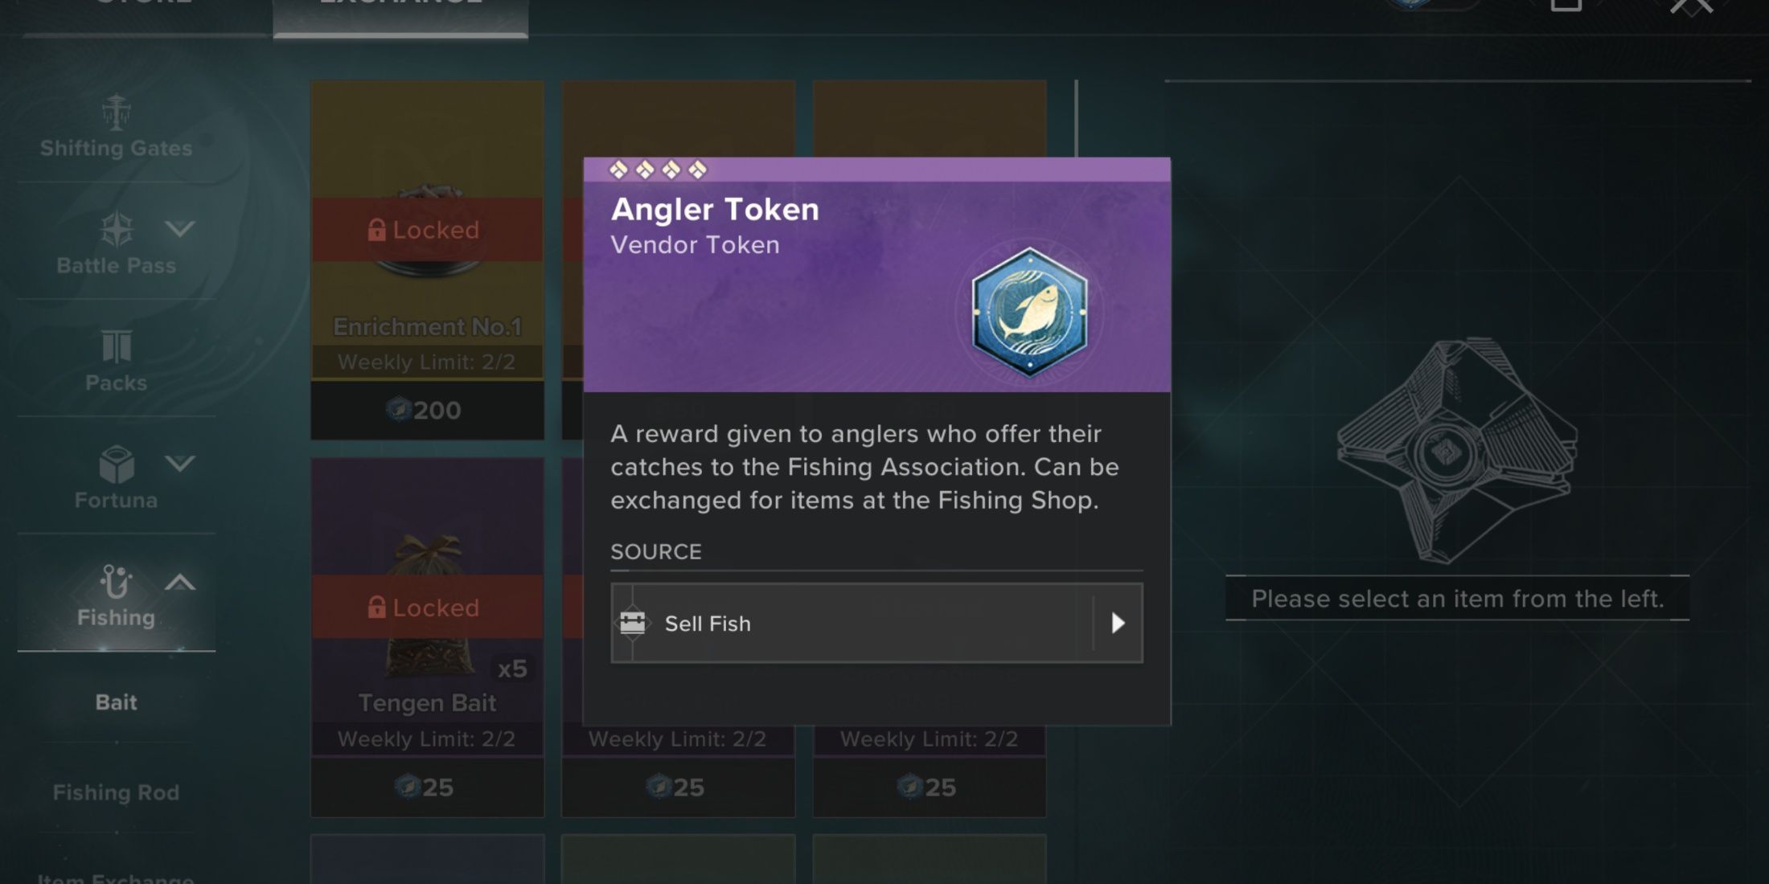Open the Bait subcategory

pyautogui.click(x=117, y=702)
